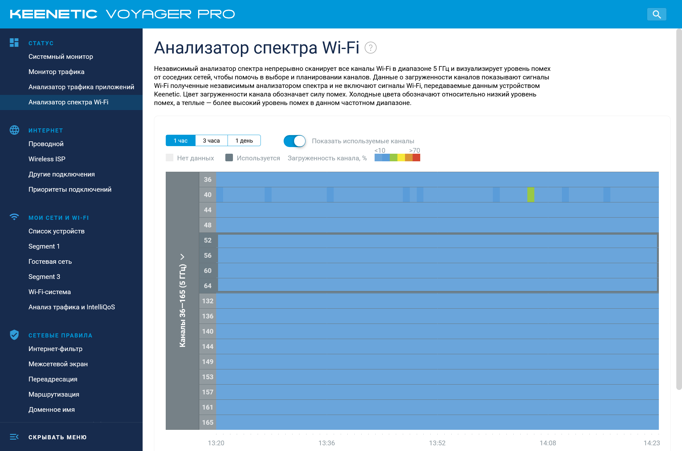682x451 pixels.
Task: Select the 1 день range button
Action: [x=244, y=141]
